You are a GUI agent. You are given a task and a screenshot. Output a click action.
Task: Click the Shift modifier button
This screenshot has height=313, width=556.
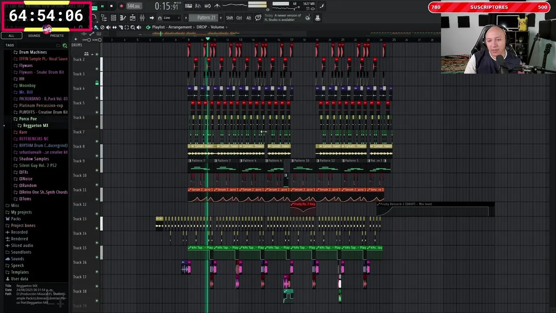tap(229, 18)
